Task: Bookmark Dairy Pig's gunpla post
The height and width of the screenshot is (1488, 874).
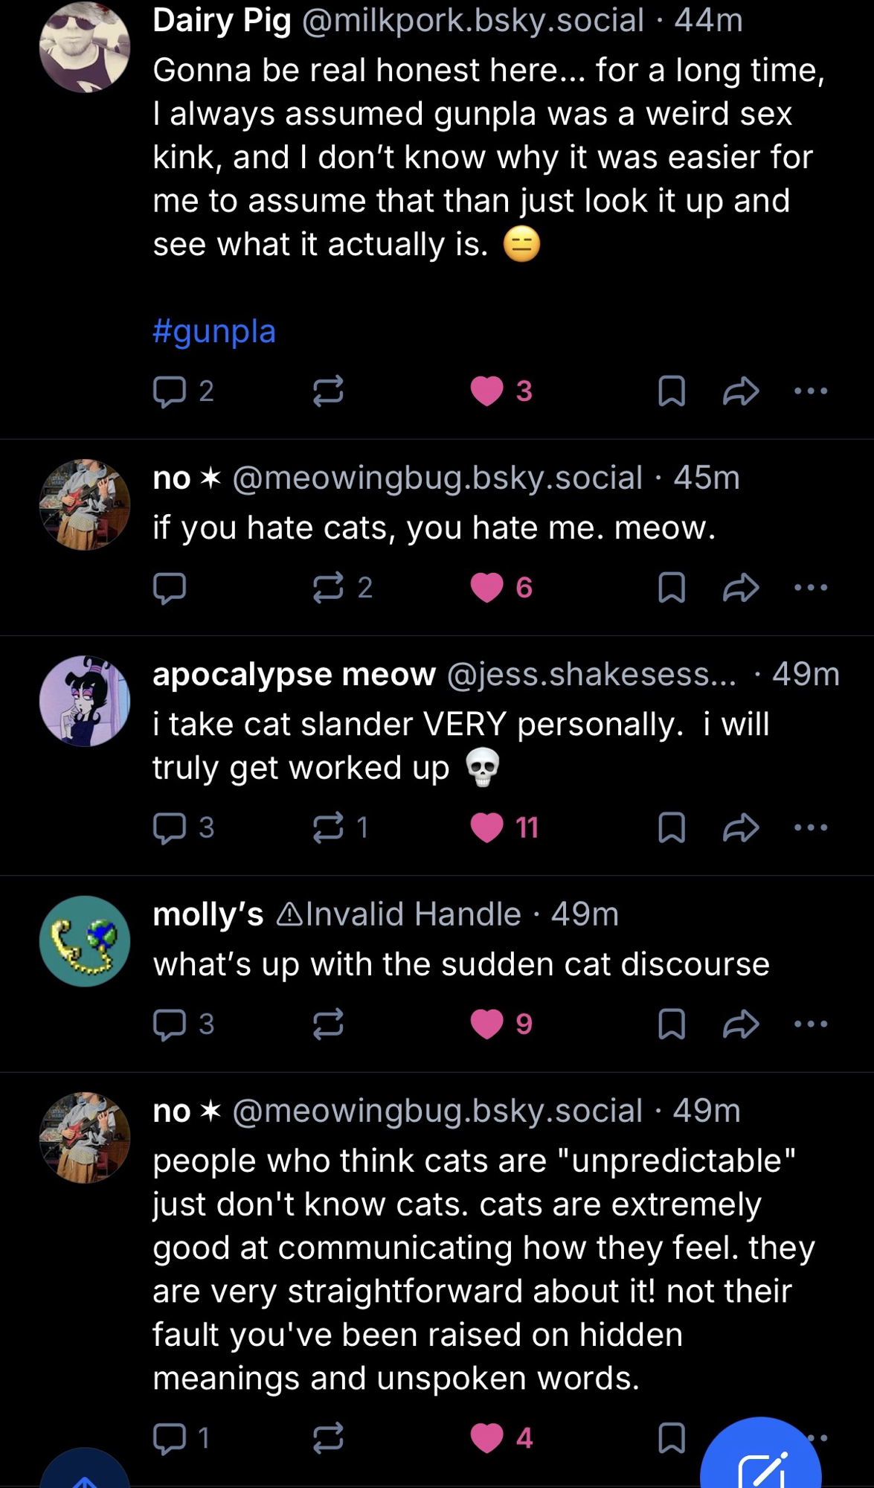Action: tap(672, 391)
